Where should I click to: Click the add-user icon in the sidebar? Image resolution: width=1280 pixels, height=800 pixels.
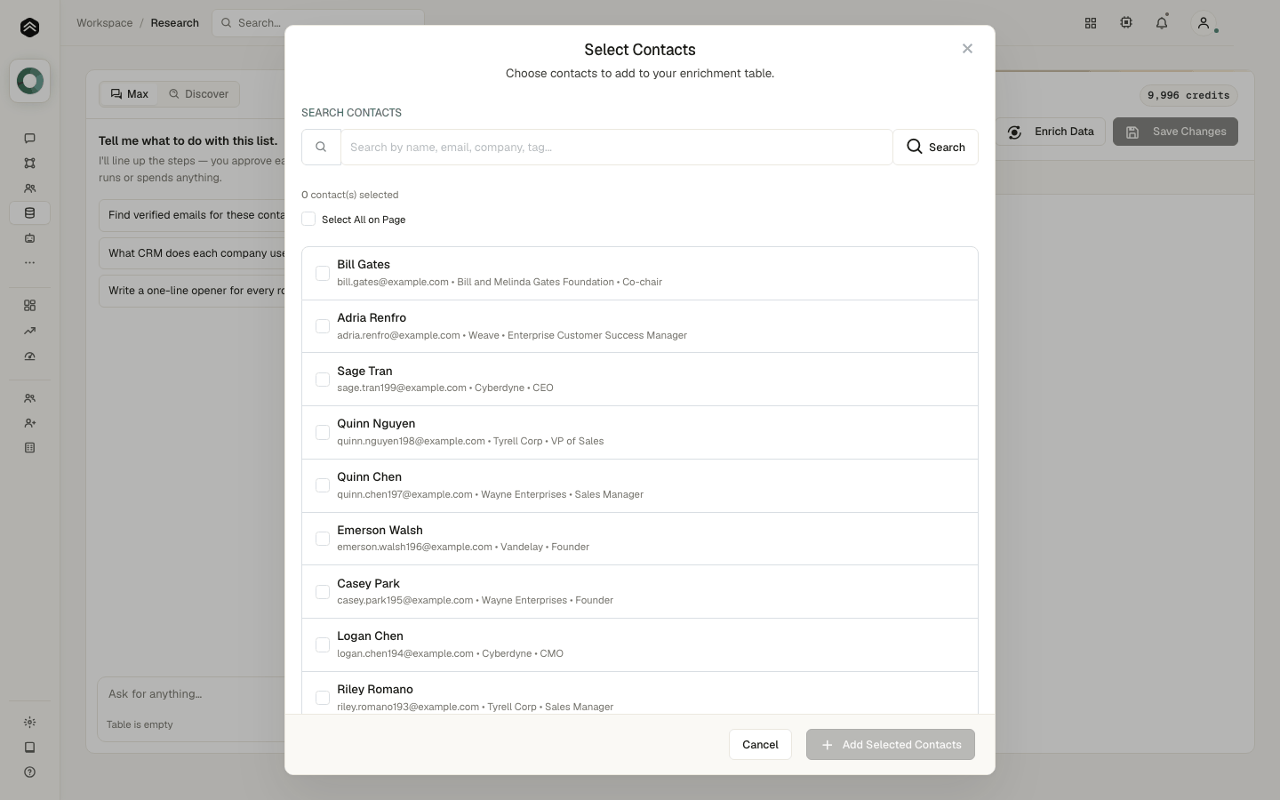(x=29, y=423)
